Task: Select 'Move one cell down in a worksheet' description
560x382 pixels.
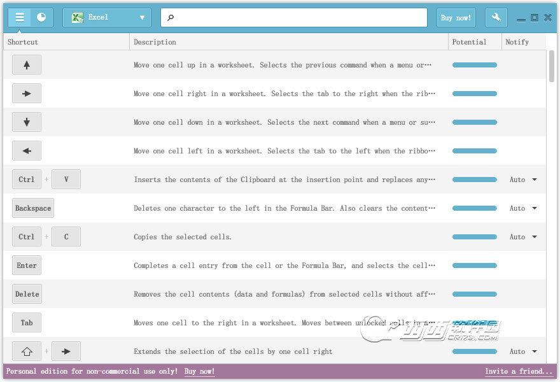Action: click(x=284, y=122)
